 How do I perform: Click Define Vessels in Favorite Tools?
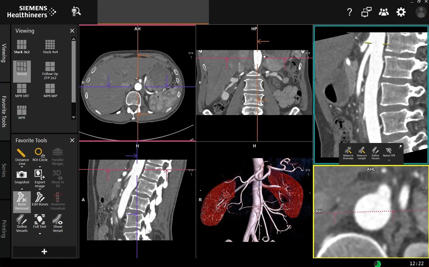(x=22, y=224)
